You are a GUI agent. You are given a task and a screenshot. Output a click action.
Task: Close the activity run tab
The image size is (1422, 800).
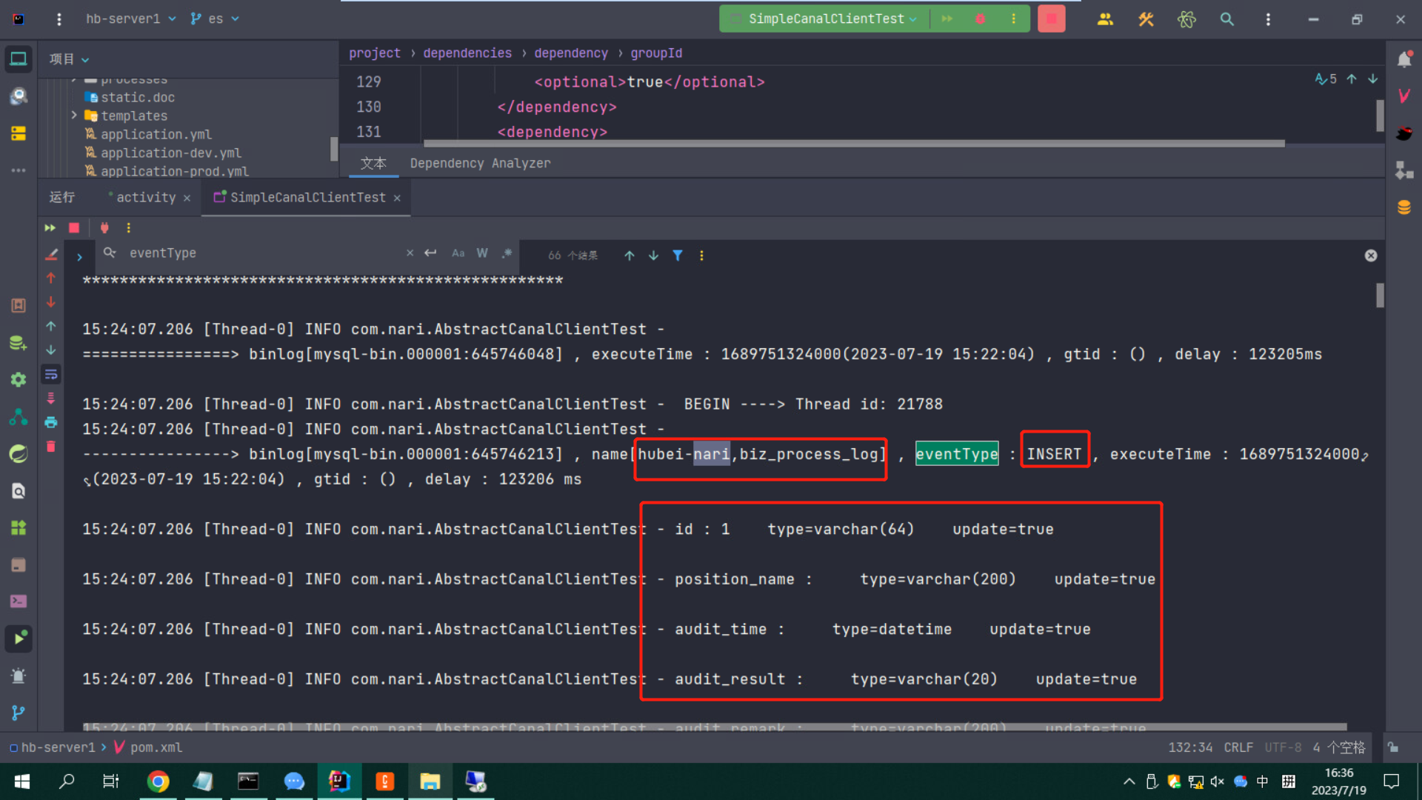point(187,198)
